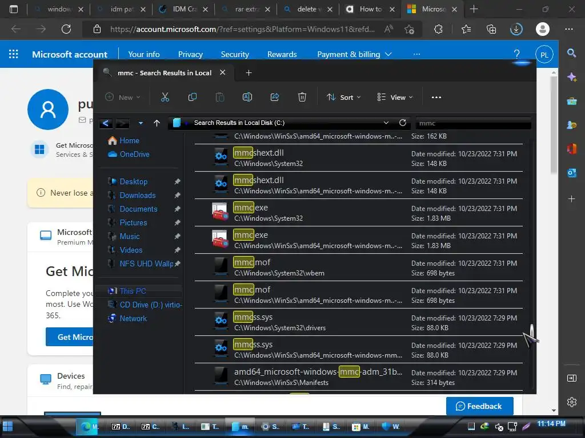This screenshot has width=585, height=438.
Task: Expand Payment & billing menu
Action: [354, 54]
